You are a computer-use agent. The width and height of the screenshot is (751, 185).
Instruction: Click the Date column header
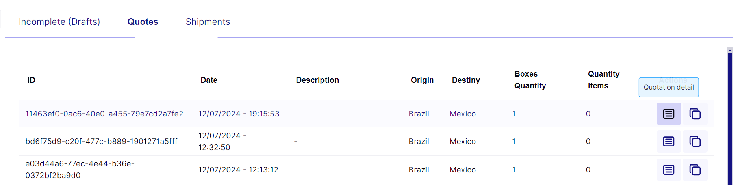pyautogui.click(x=209, y=80)
